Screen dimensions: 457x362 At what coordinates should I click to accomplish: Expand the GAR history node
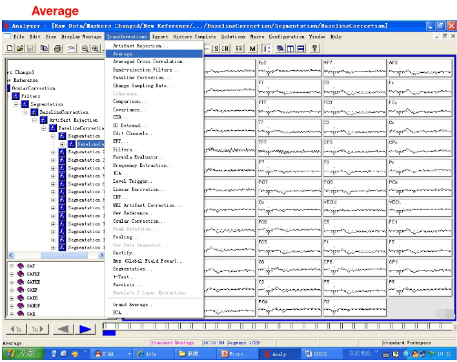pos(12,314)
